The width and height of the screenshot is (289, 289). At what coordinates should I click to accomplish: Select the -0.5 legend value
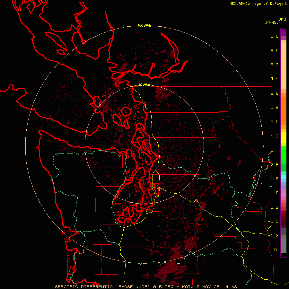point(273,221)
